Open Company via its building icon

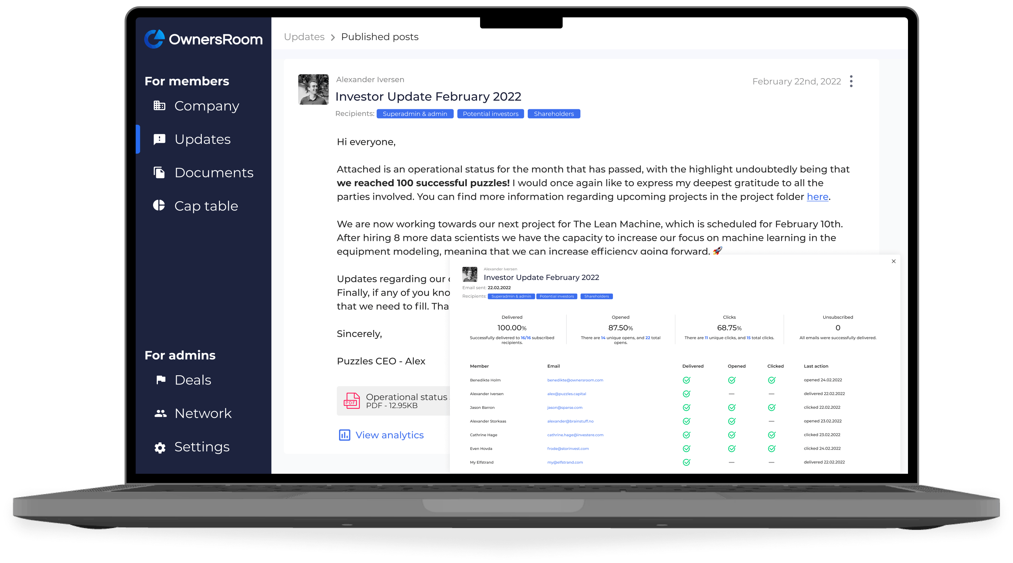[x=159, y=106]
